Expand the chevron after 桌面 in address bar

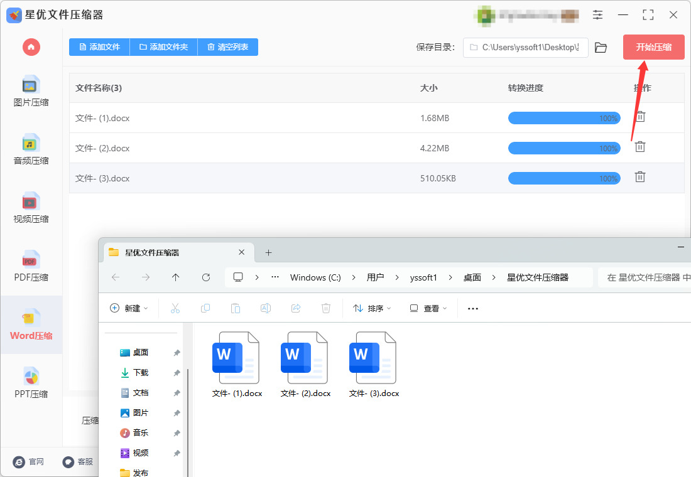tap(494, 277)
